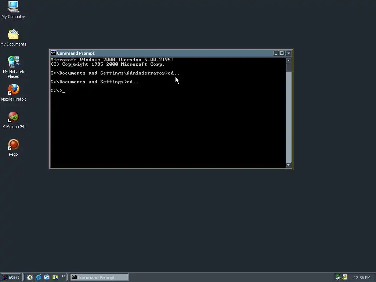Click the "C:\Documents and Settings\Administrator>cd.." line

115,73
